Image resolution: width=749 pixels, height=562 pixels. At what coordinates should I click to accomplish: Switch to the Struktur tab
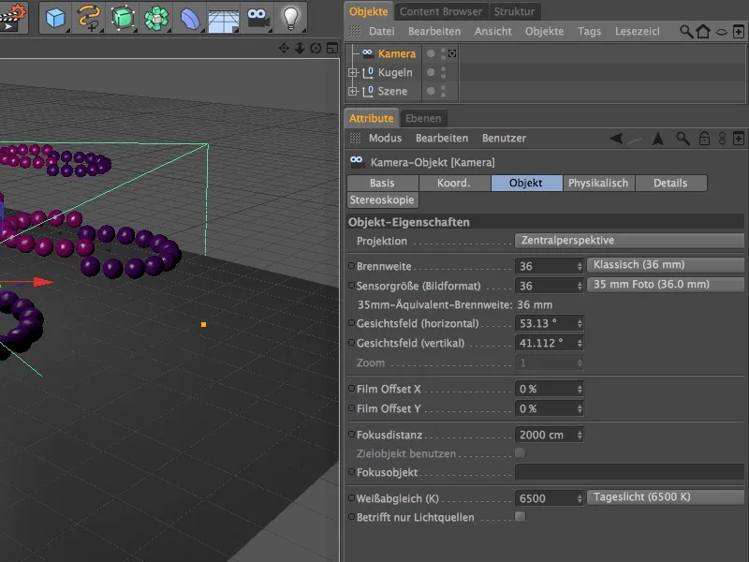click(x=514, y=11)
